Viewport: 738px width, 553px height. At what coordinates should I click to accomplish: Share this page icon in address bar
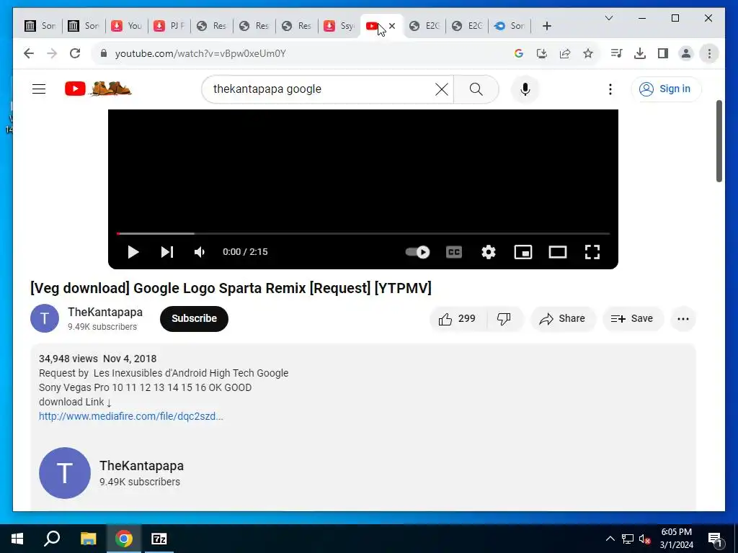tap(565, 53)
